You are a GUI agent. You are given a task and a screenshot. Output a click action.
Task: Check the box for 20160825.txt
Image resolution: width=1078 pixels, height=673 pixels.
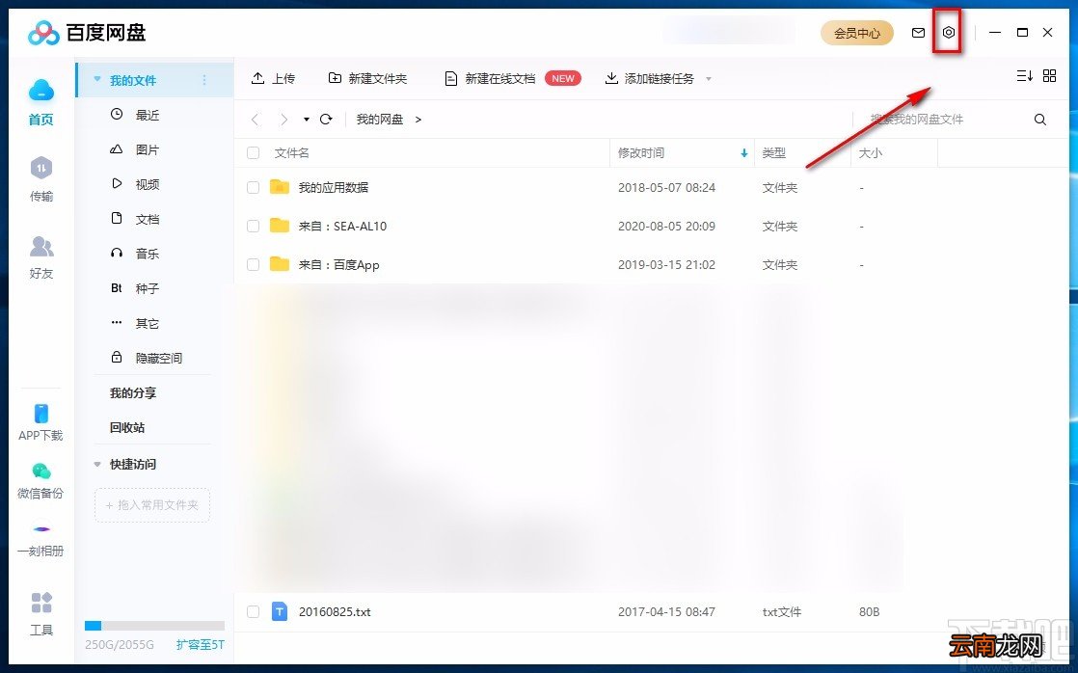[253, 611]
